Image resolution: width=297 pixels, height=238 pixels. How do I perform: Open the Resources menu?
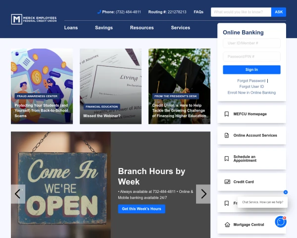pyautogui.click(x=142, y=28)
